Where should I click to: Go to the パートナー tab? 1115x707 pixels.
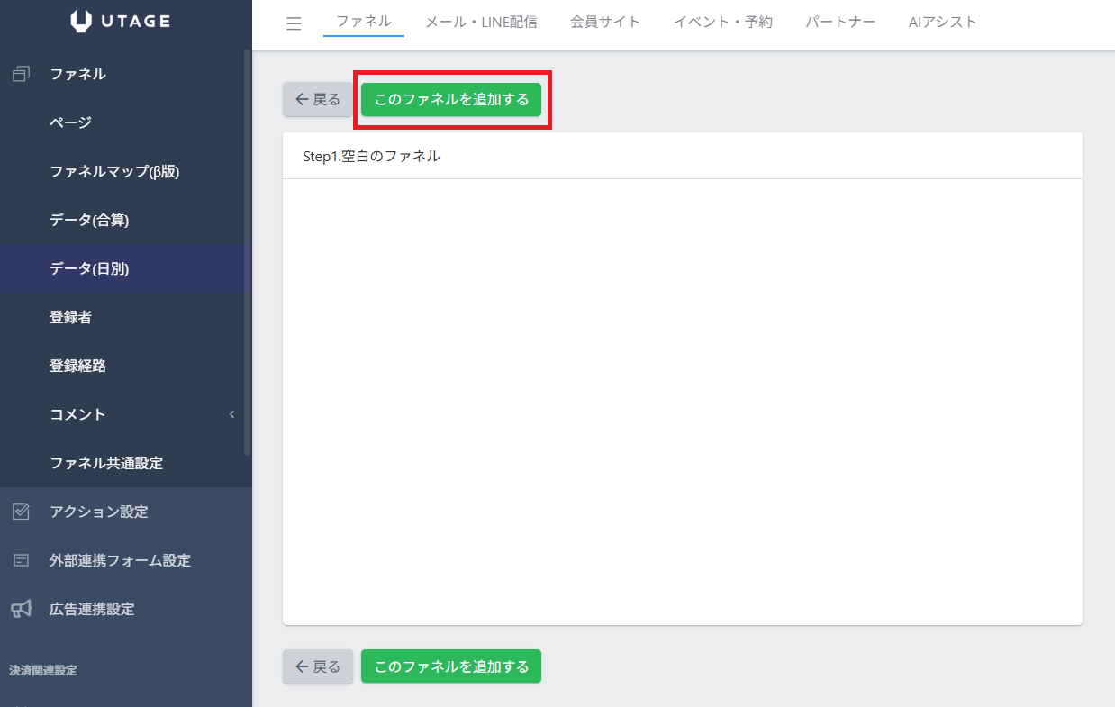point(840,22)
